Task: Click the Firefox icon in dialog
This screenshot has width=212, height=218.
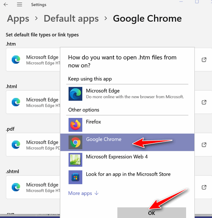Action: tap(75, 125)
